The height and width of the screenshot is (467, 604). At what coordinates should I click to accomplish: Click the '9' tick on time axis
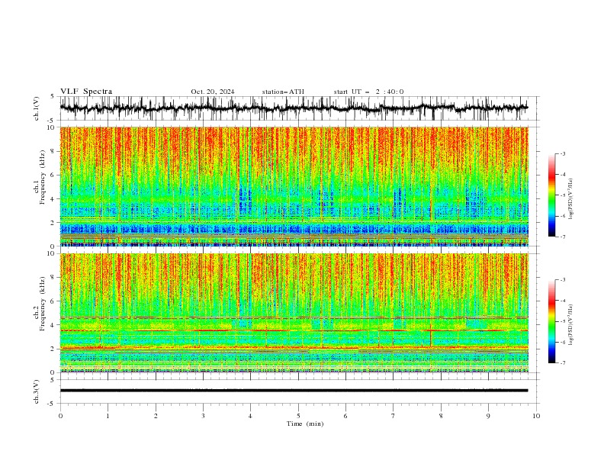click(488, 416)
